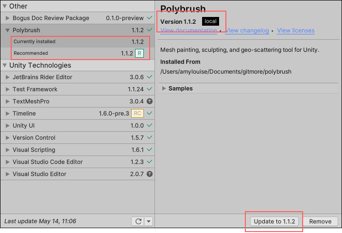Expand the Unity UI row arrow

(8, 125)
